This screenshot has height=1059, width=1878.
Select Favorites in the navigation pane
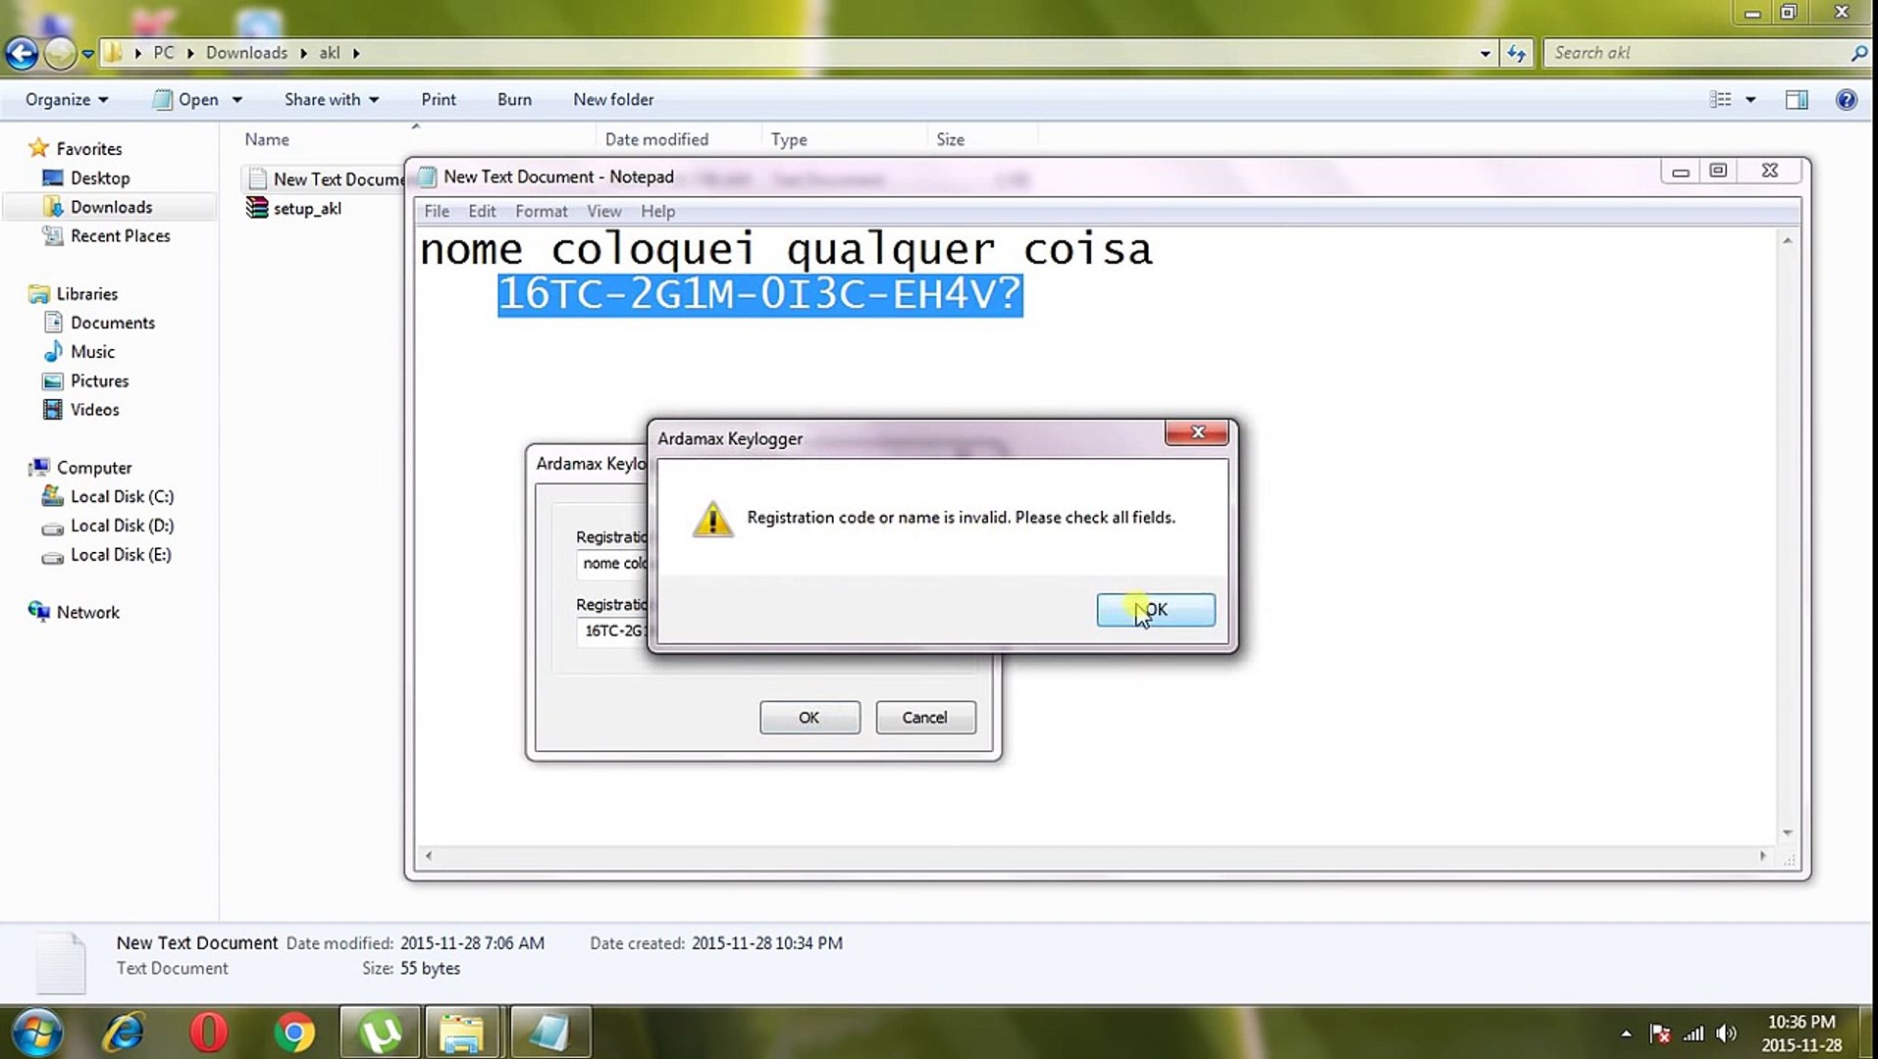click(77, 149)
